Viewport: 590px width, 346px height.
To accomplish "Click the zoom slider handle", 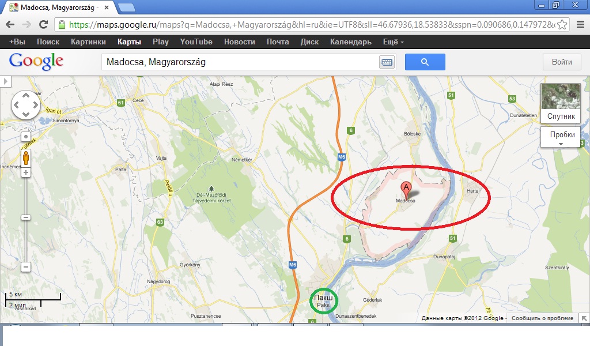I will (x=25, y=217).
